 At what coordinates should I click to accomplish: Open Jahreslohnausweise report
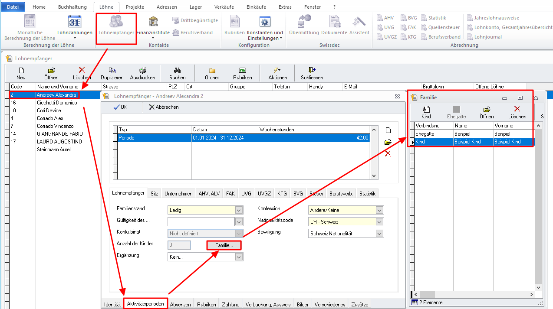point(493,18)
